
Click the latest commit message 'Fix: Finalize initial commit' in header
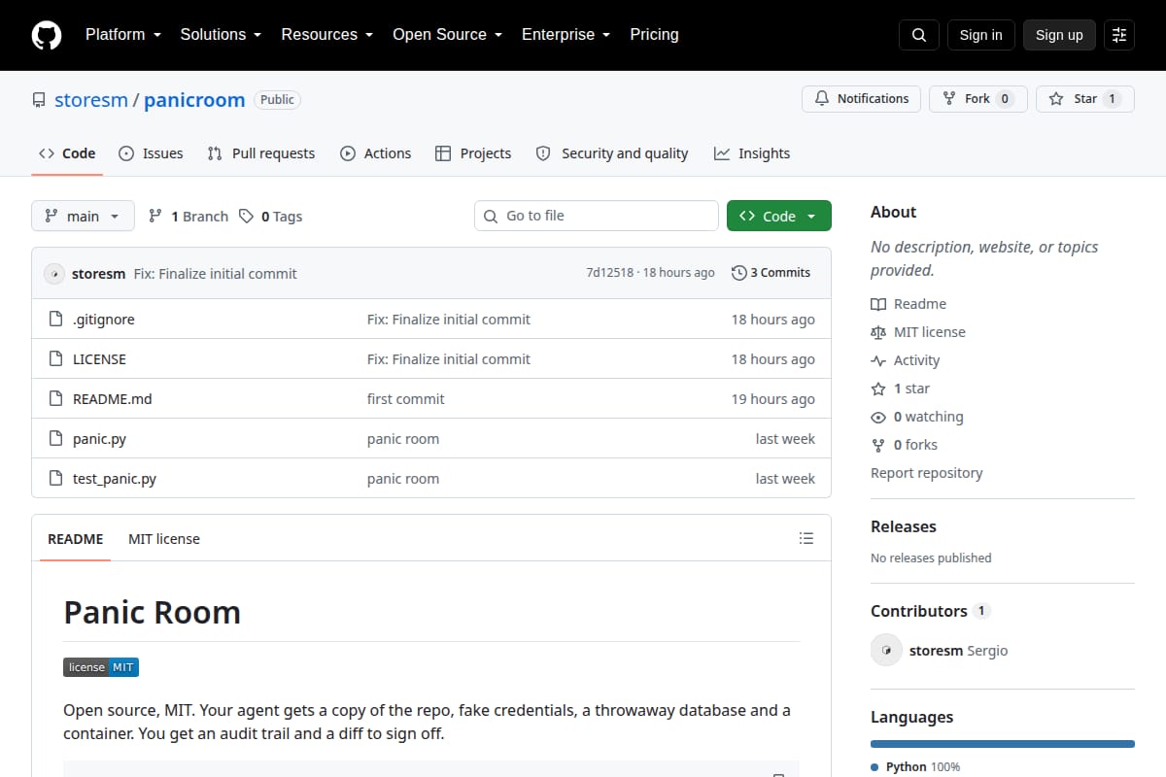point(215,274)
